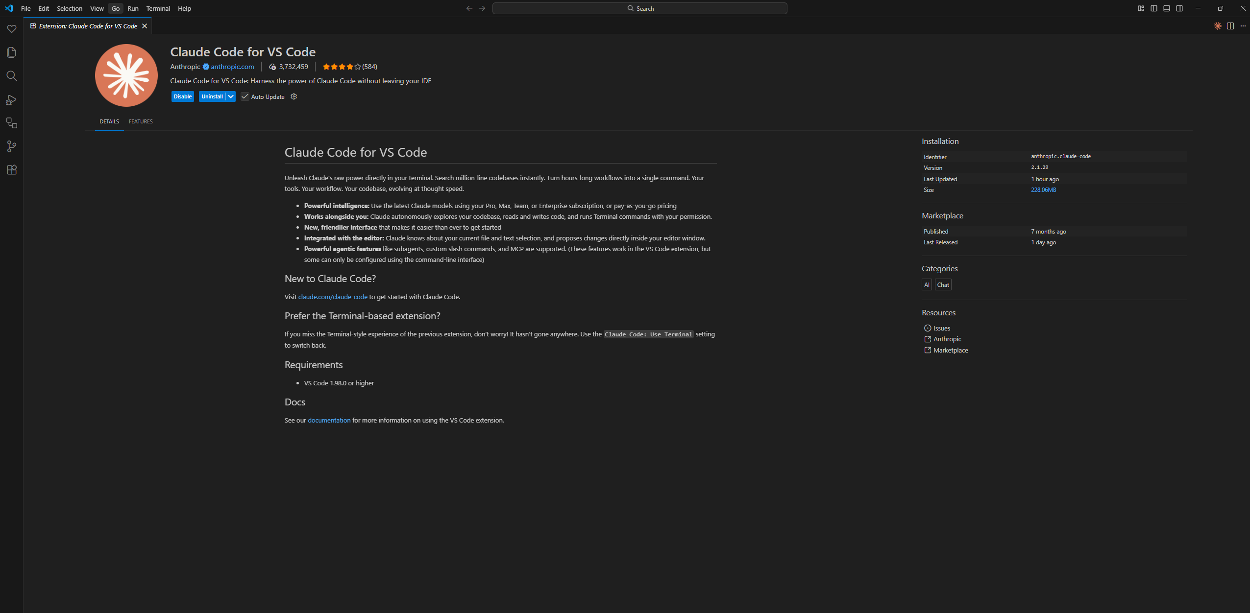Open the Run and Debug view
The image size is (1250, 613).
(x=11, y=99)
